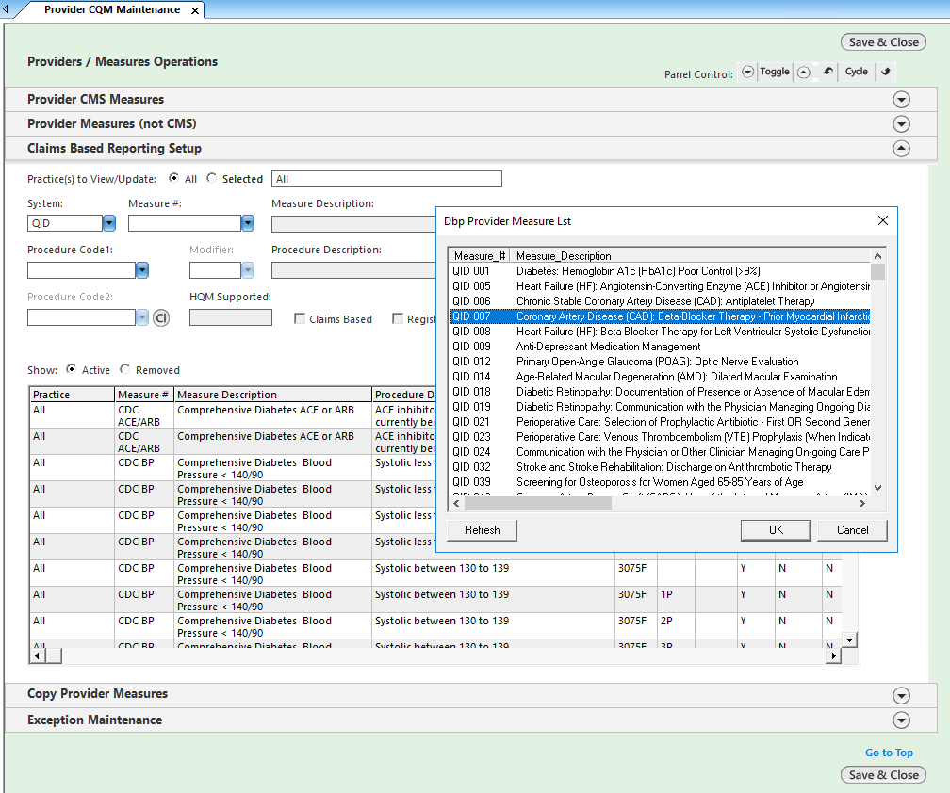The width and height of the screenshot is (950, 793).
Task: Click the measure list scroll down arrow
Action: [878, 488]
